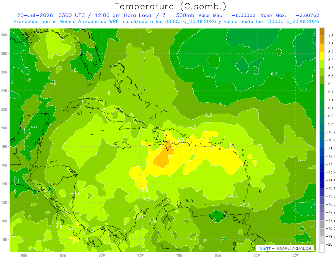Click the "24N" latitude axis label
This screenshot has height=259, width=335.
coord(4,91)
